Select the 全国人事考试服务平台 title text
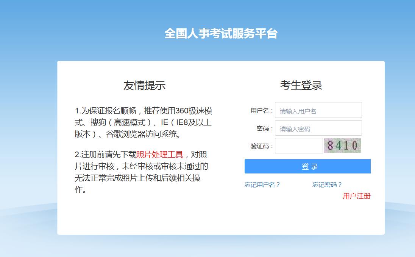The height and width of the screenshot is (257, 415). 221,34
